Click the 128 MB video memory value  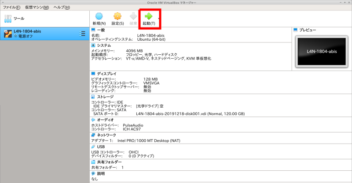pos(150,79)
